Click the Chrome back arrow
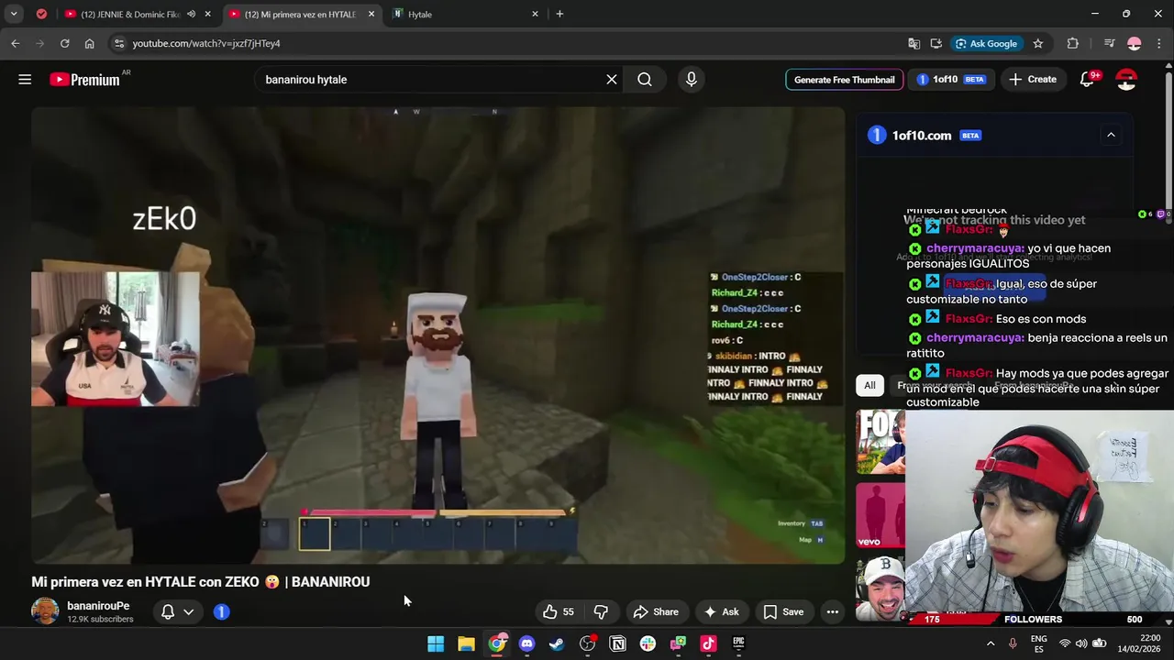The height and width of the screenshot is (660, 1174). (x=15, y=43)
